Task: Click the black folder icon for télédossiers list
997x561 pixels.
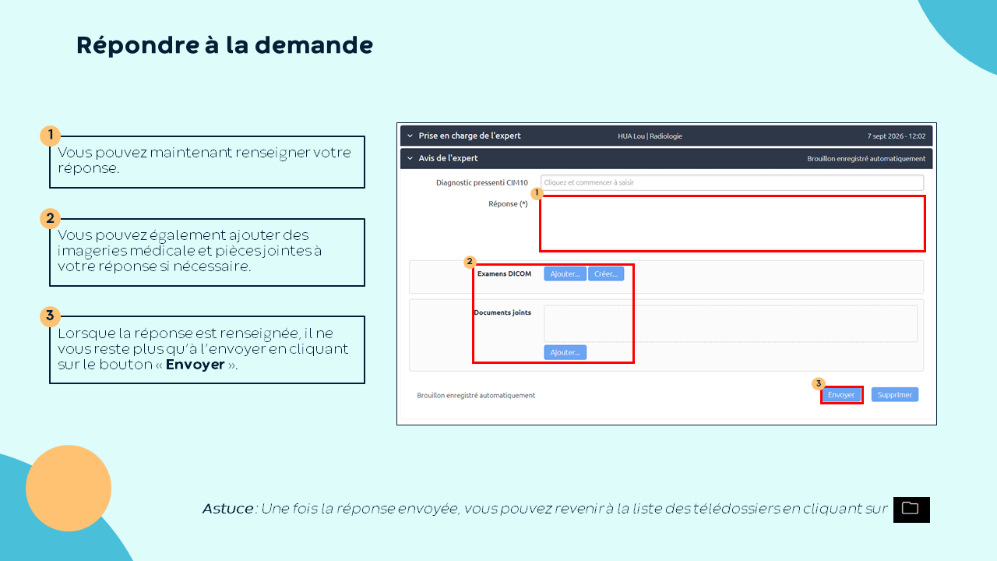Action: [x=911, y=510]
